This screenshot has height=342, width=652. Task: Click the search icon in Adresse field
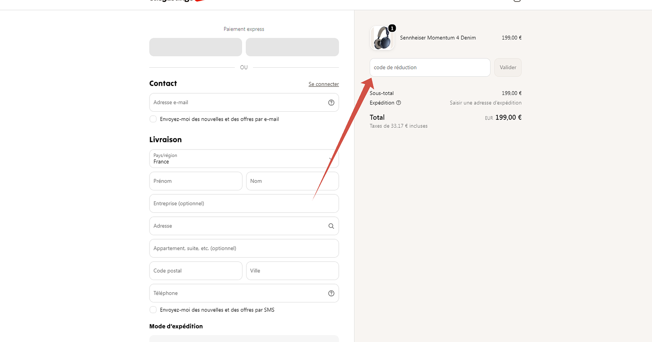pyautogui.click(x=331, y=226)
